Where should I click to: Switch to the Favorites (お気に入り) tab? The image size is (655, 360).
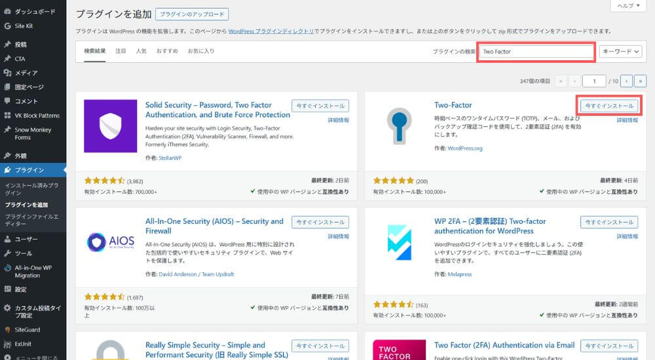tap(201, 51)
